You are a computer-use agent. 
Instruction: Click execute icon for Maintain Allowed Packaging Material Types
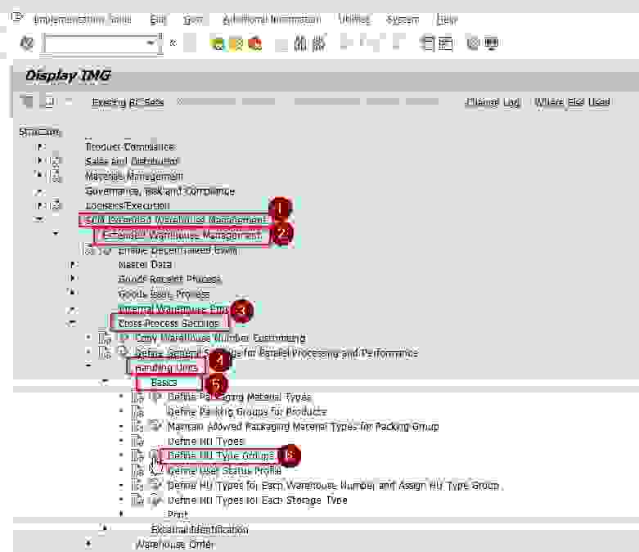155,426
